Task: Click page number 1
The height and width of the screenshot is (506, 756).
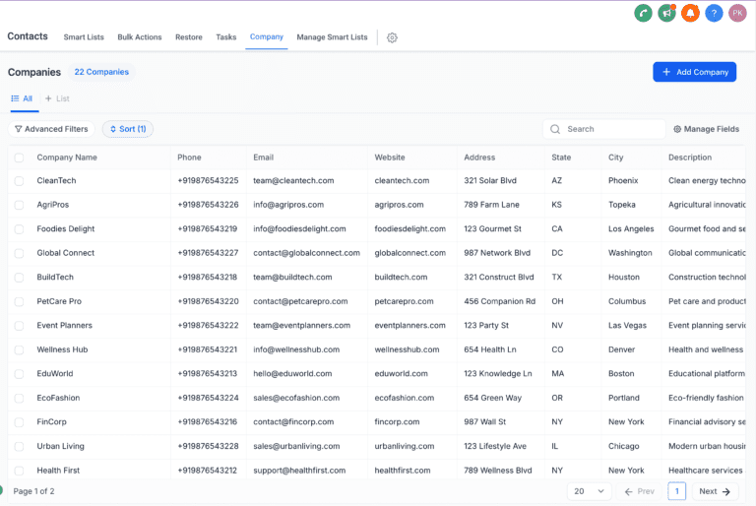Action: 677,491
